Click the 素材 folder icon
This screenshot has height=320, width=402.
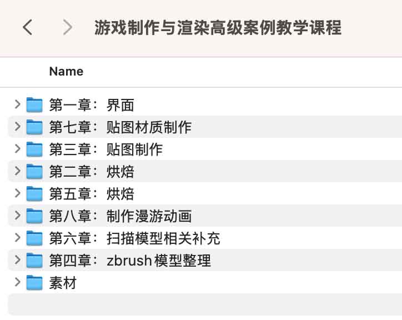pos(35,282)
